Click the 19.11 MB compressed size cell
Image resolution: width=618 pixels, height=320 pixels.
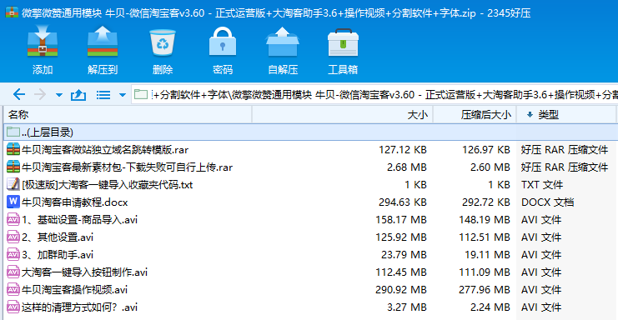point(488,255)
